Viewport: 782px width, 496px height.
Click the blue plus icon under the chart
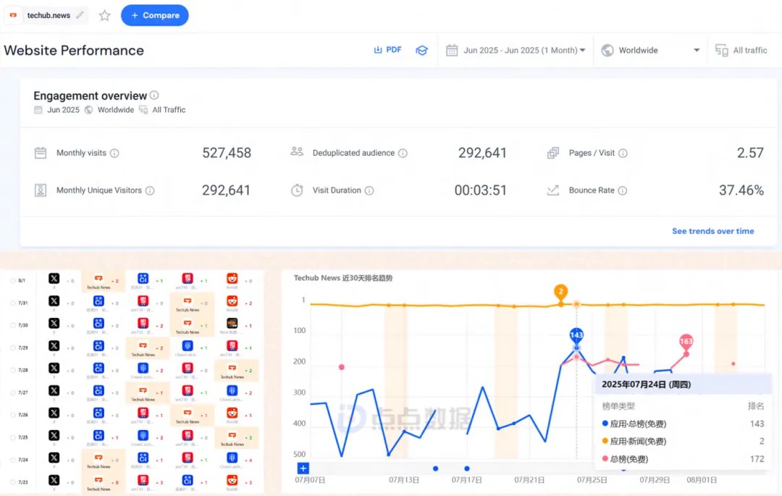pyautogui.click(x=303, y=468)
